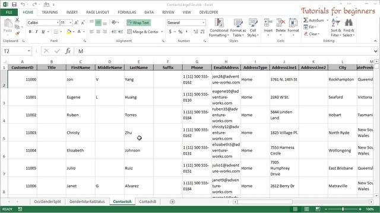Viewport: 380px width, 213px height.
Task: Open Sort & Filter options
Action: click(x=336, y=28)
